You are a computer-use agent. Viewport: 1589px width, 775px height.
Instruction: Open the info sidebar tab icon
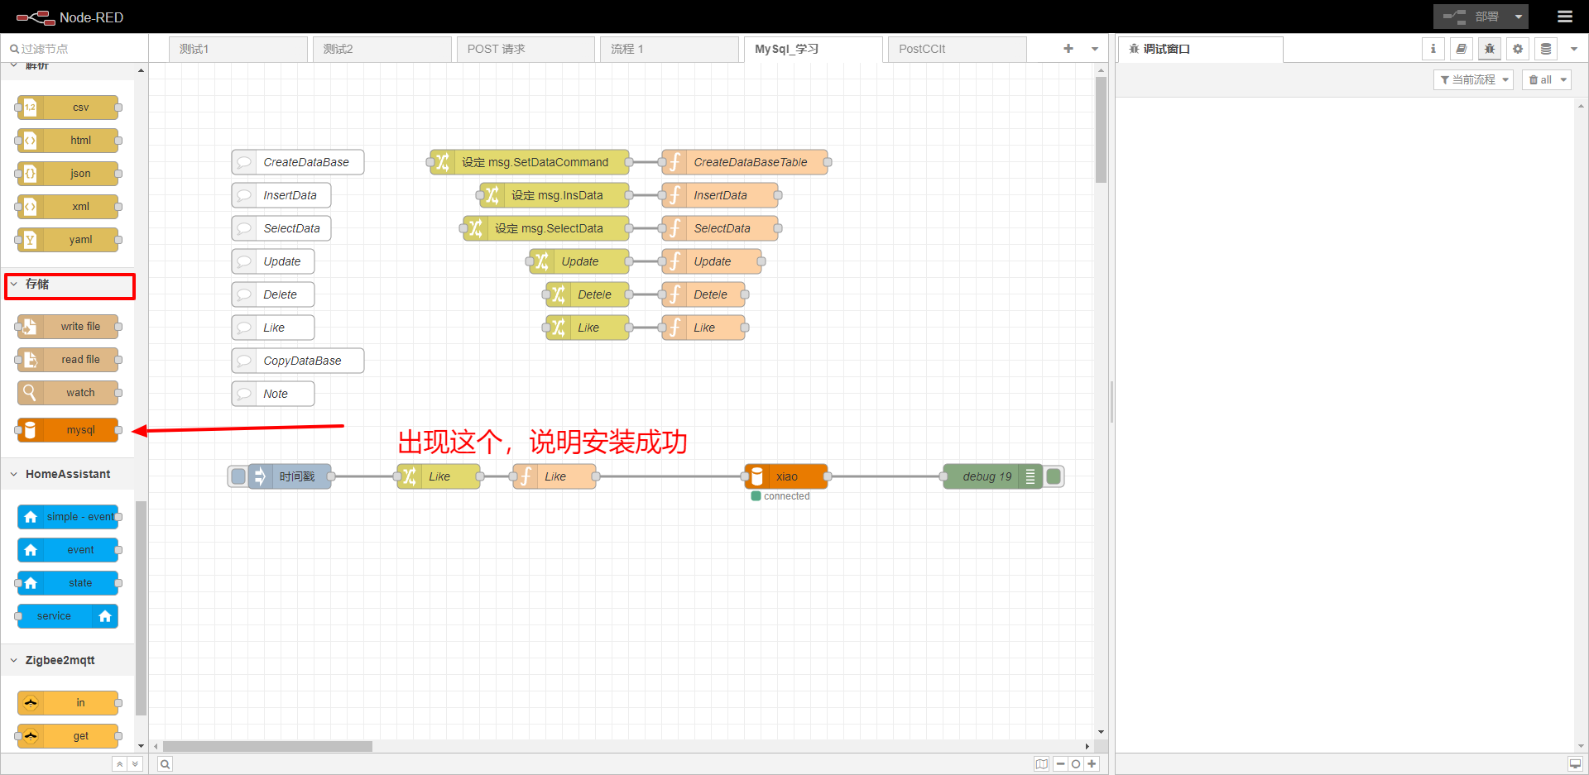1433,49
